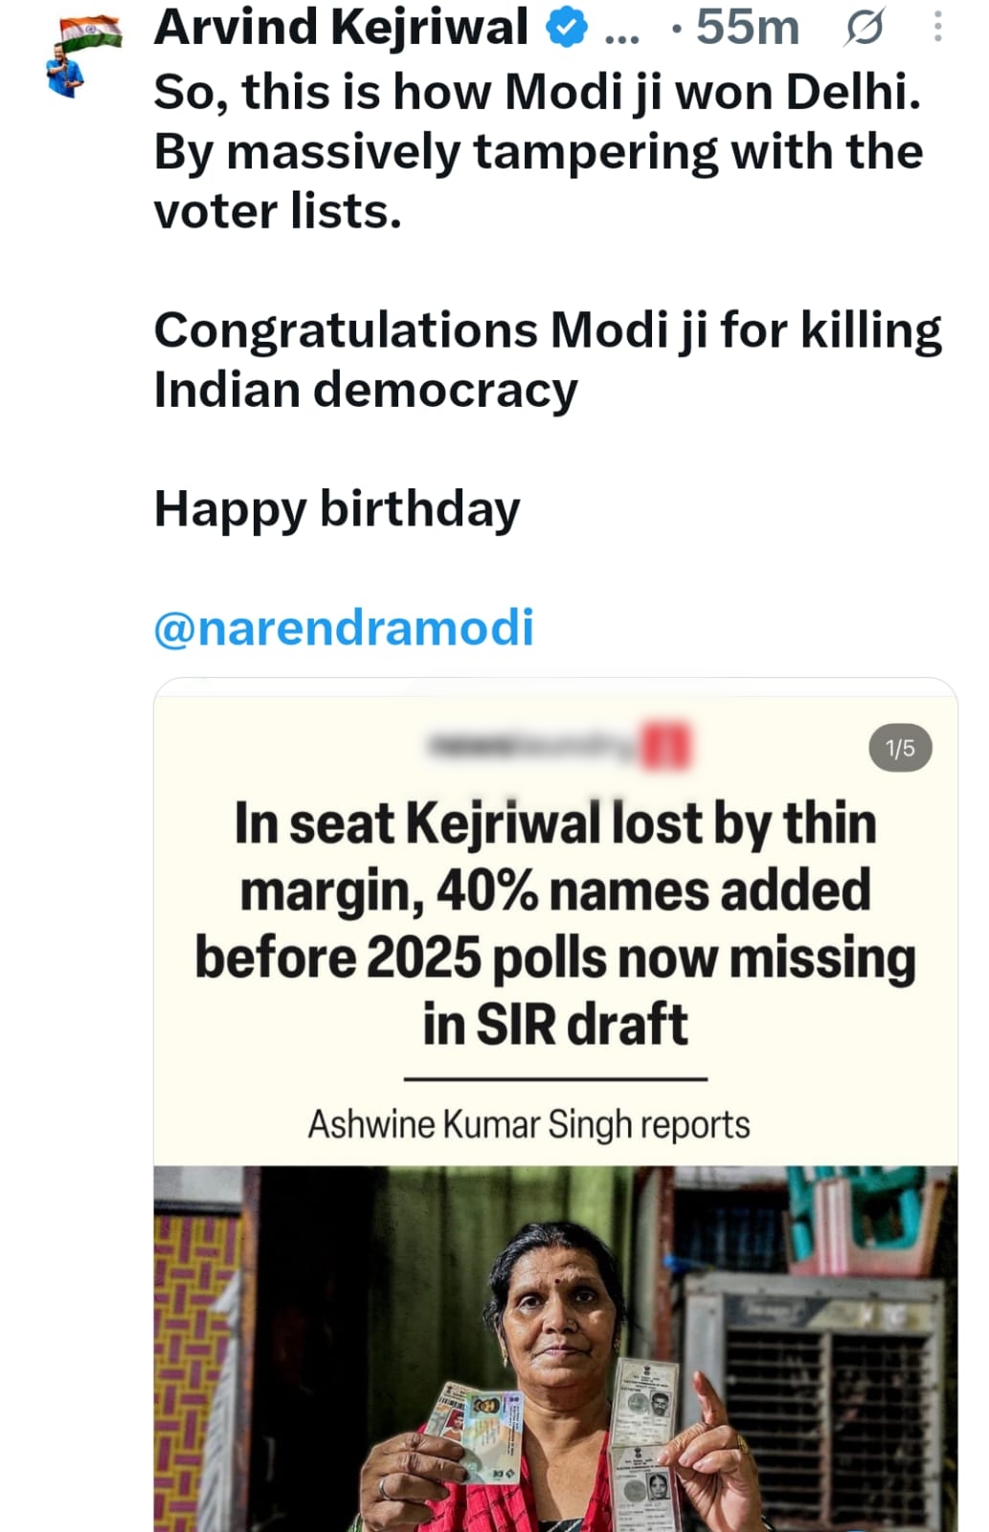Tap the 'Happy birthday' line
The width and height of the screenshot is (989, 1532).
tap(337, 509)
